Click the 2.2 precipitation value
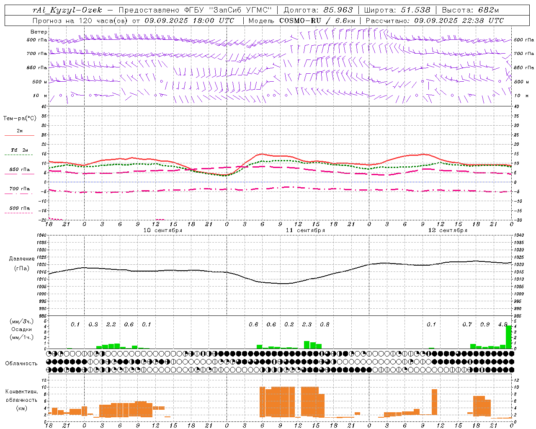536x429 pixels. click(x=111, y=325)
